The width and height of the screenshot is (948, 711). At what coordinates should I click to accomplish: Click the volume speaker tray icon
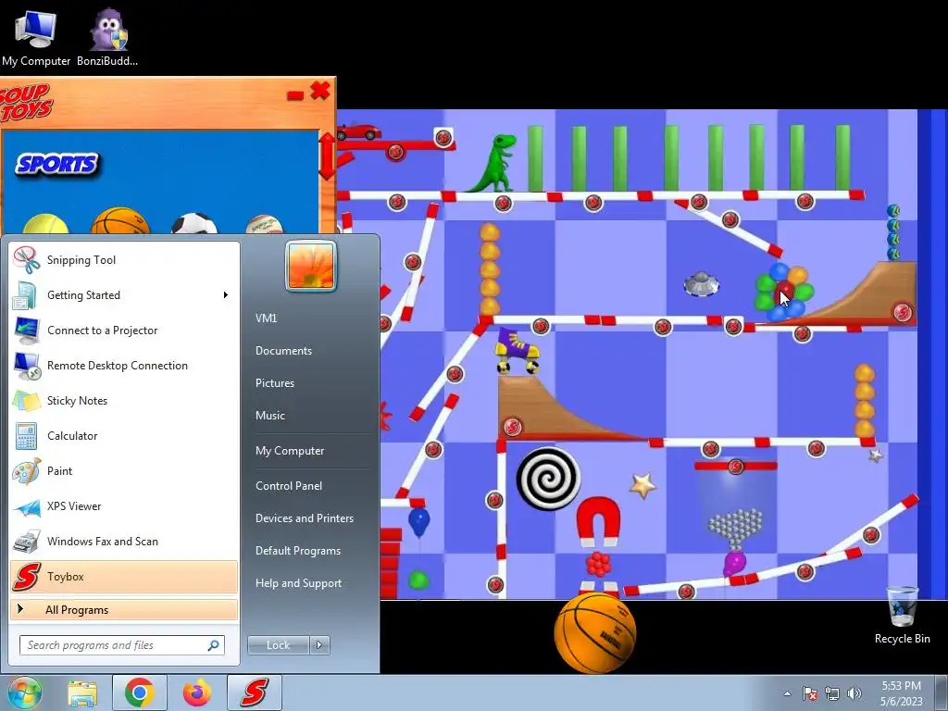tap(854, 693)
